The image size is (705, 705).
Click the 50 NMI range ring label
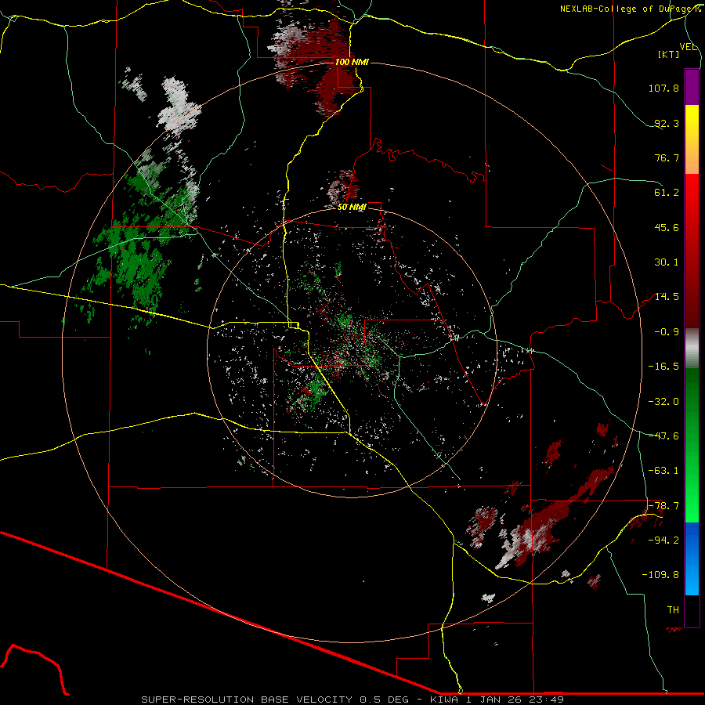coord(352,208)
